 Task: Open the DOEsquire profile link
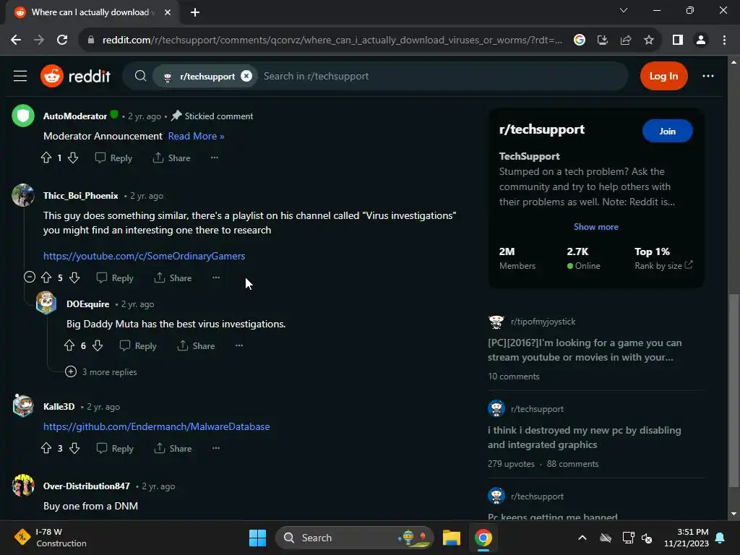pyautogui.click(x=87, y=304)
